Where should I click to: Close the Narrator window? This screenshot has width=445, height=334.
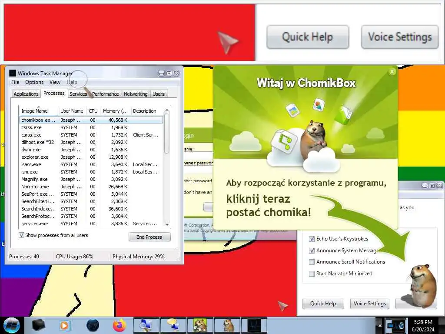[440, 186]
